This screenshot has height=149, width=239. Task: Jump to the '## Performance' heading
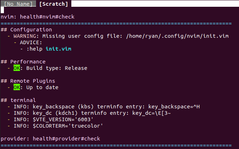23,62
